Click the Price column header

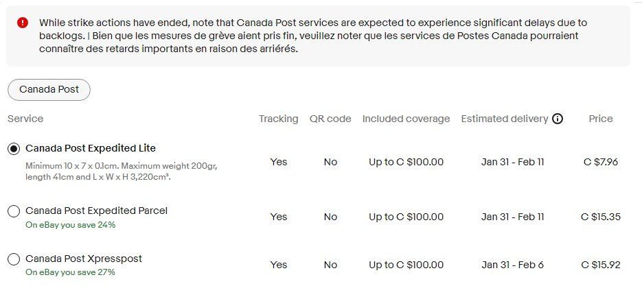[x=601, y=119]
